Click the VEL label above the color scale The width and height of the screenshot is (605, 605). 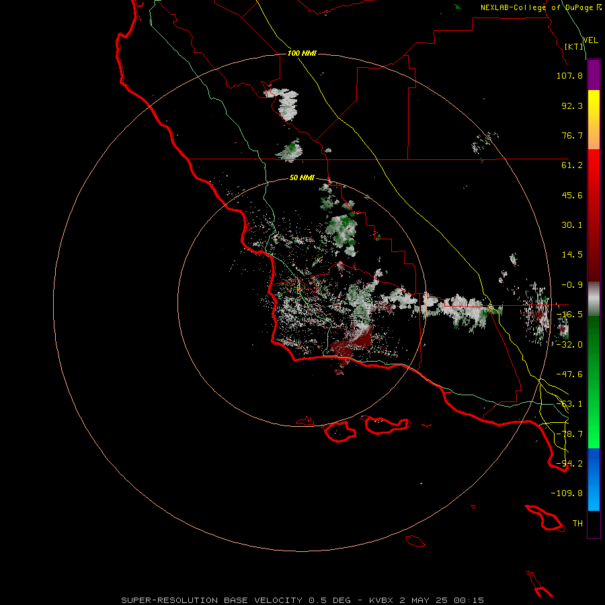590,40
